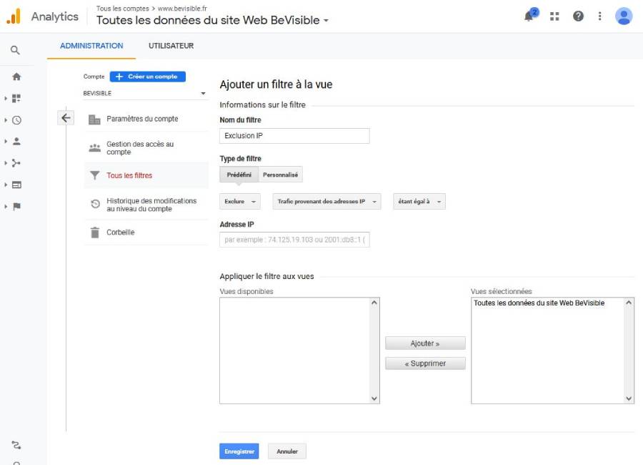Click the Adresse IP input field
Screen dimensions: 643x465
pos(294,240)
